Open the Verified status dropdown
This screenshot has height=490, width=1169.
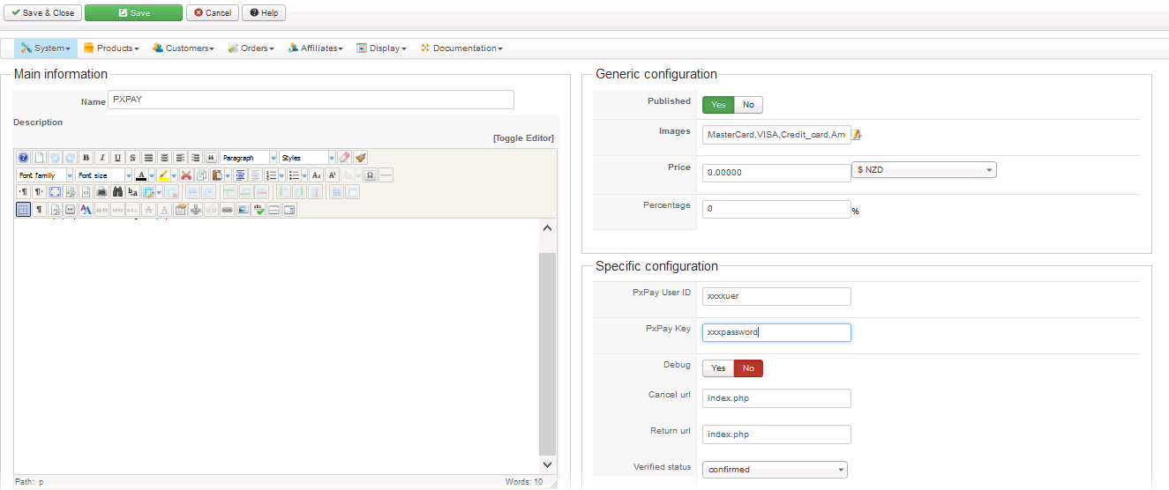point(775,470)
